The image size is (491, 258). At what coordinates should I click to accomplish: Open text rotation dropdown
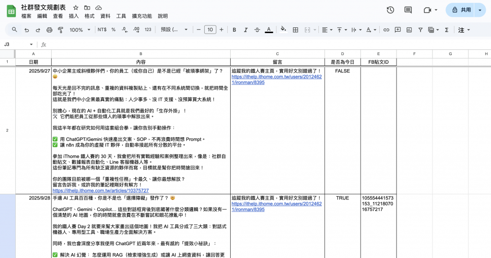(371, 30)
